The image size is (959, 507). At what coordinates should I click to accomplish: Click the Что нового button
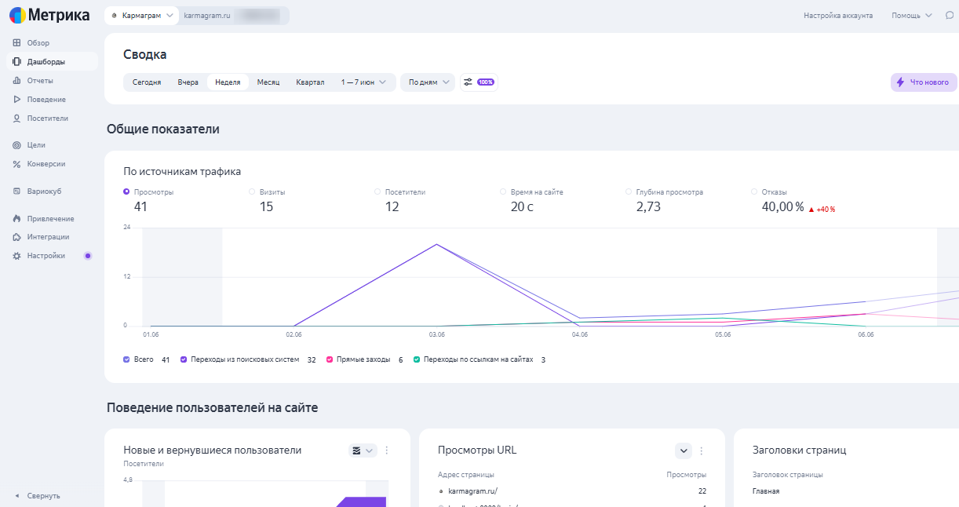pos(924,82)
